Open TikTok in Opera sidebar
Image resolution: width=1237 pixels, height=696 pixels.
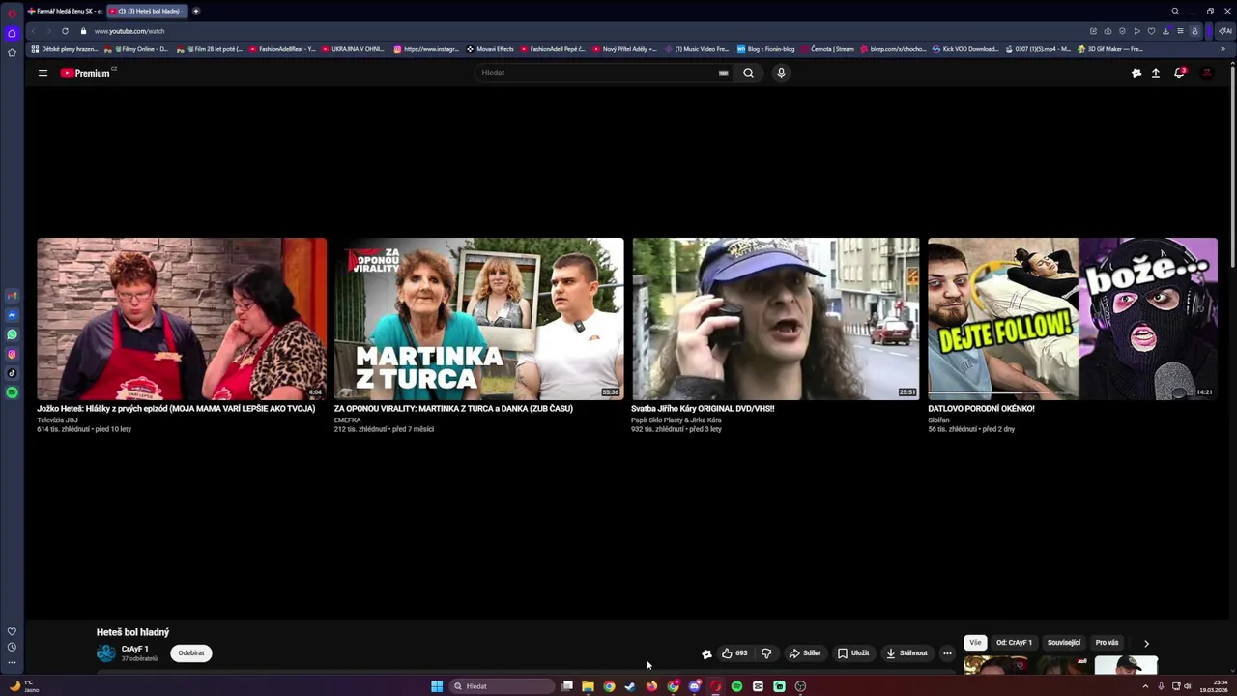(12, 373)
